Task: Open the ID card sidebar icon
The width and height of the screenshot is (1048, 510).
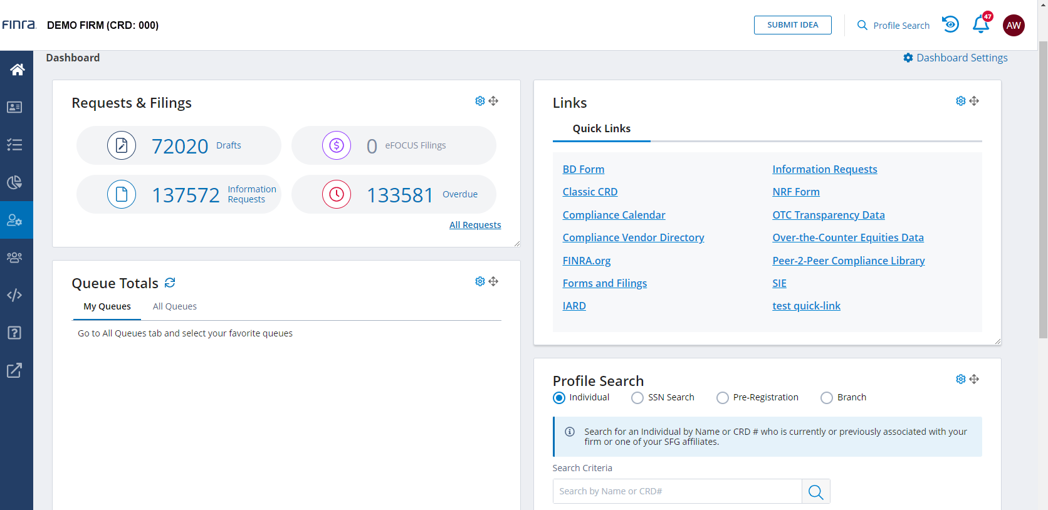Action: click(x=14, y=107)
